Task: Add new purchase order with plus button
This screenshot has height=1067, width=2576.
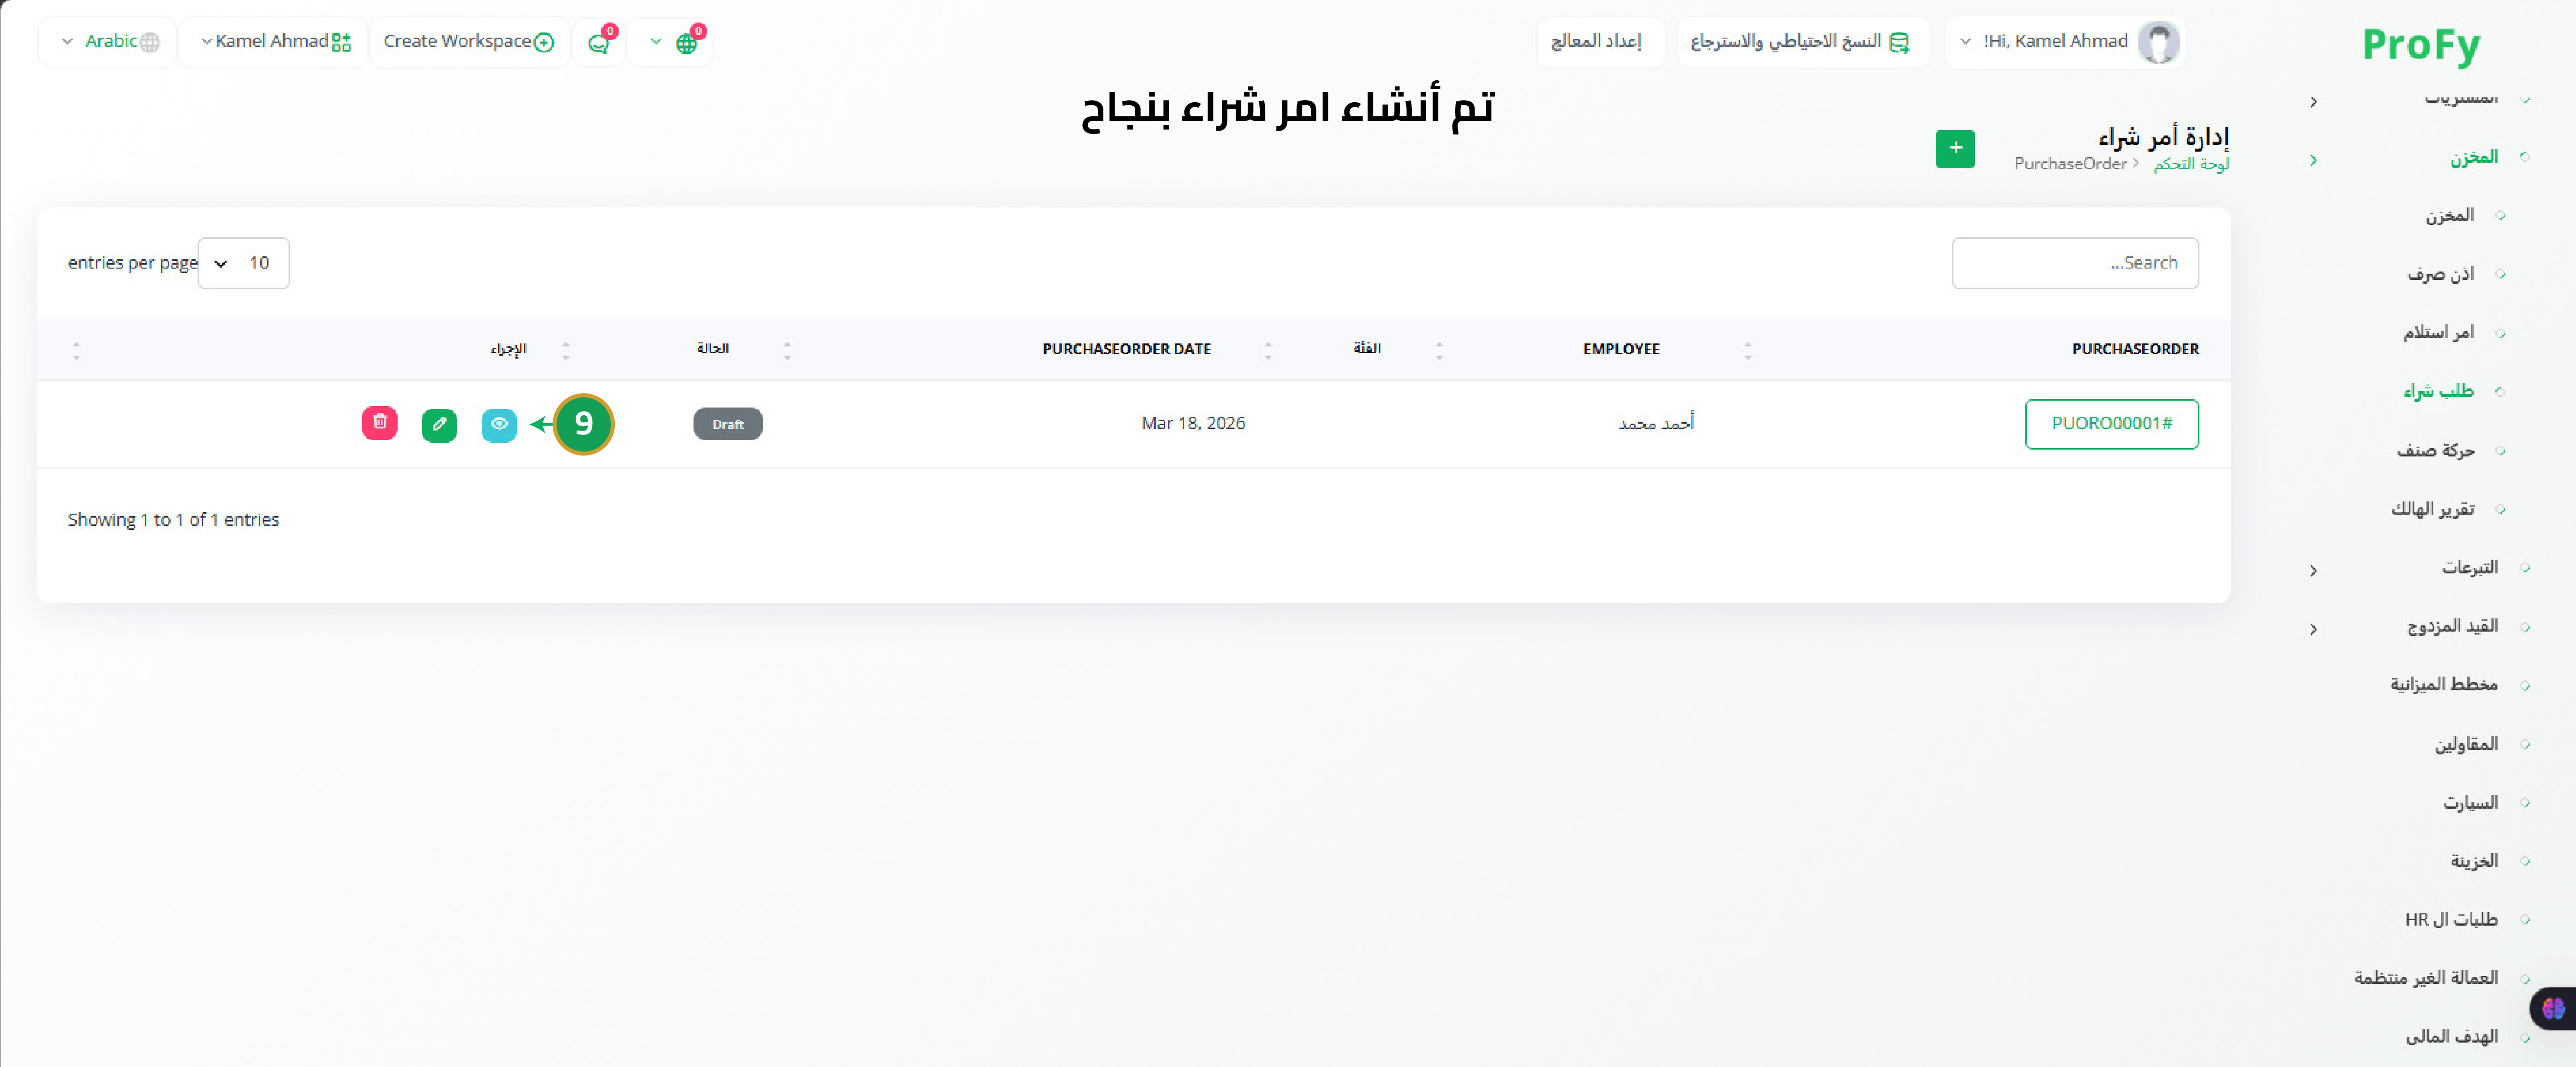Action: [x=1955, y=149]
